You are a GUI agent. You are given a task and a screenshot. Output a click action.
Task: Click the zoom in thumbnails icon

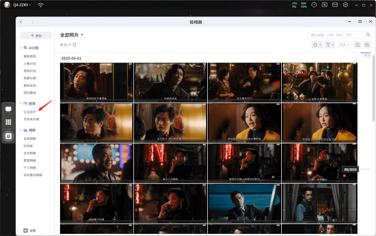367,45
